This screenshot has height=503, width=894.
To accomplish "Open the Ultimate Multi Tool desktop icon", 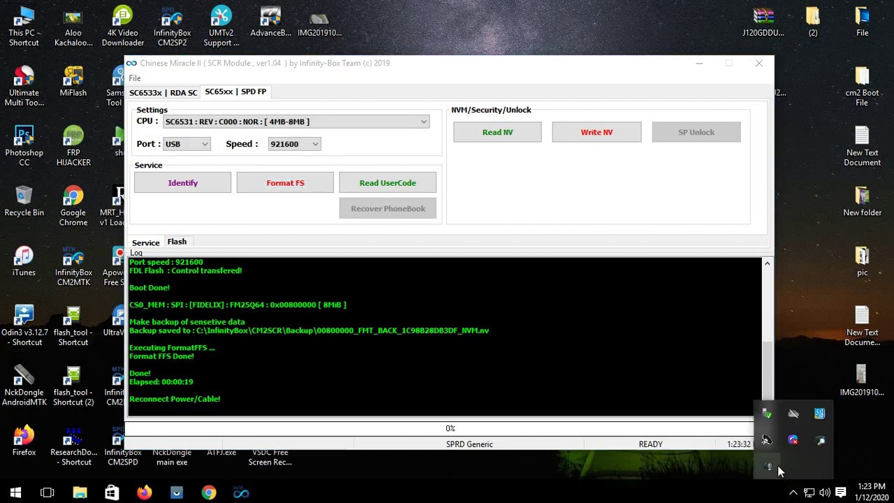I will (x=24, y=87).
